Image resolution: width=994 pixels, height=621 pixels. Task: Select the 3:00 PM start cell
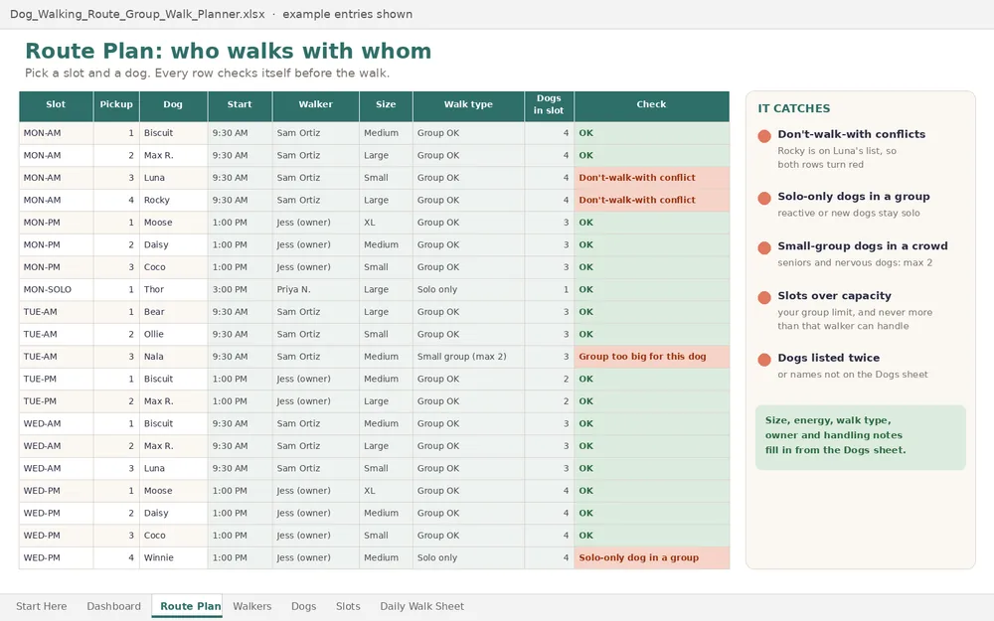[x=240, y=289]
